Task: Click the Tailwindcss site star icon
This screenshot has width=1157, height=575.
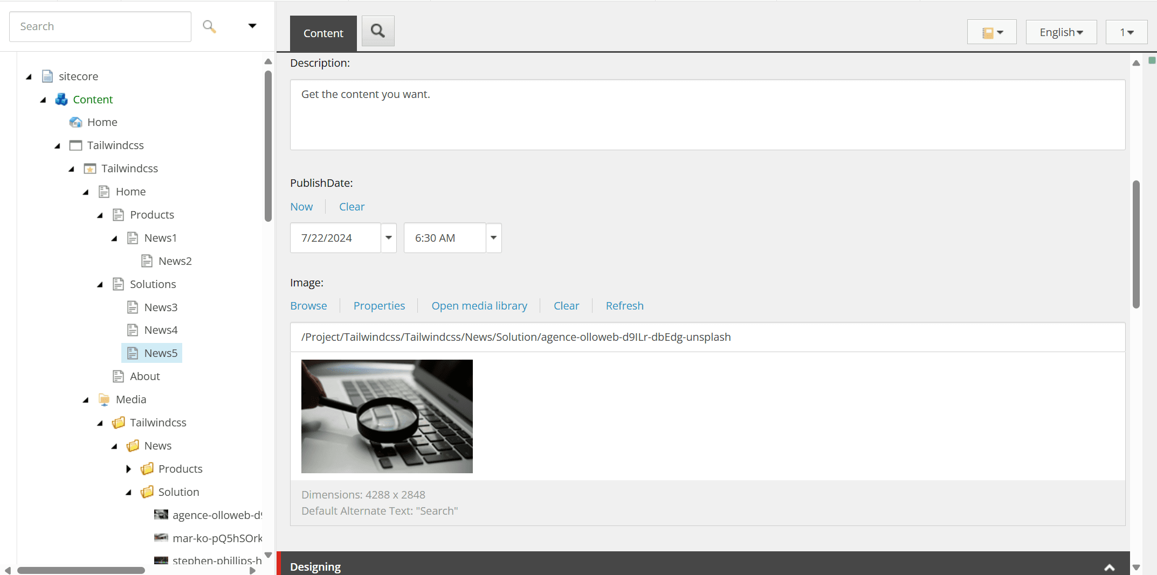Action: 90,169
